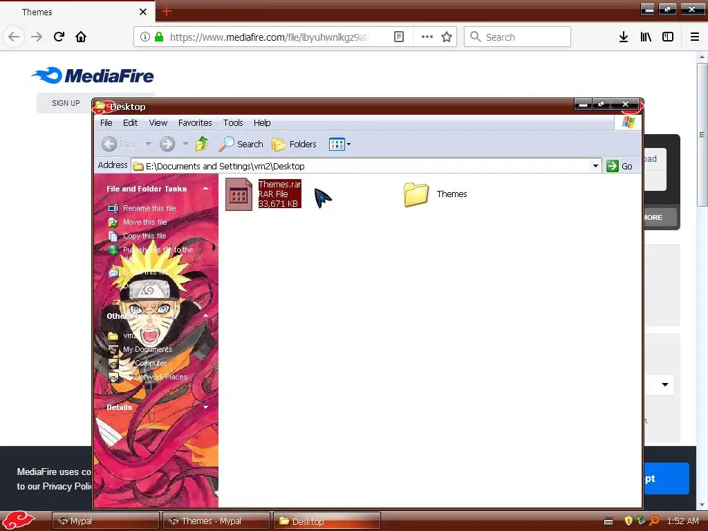708x531 pixels.
Task: Open Tools menu in Desktop window
Action: [233, 123]
